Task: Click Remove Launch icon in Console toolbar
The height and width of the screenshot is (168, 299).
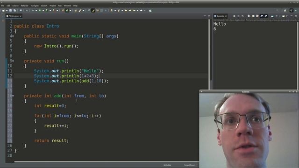Action: click(x=239, y=16)
